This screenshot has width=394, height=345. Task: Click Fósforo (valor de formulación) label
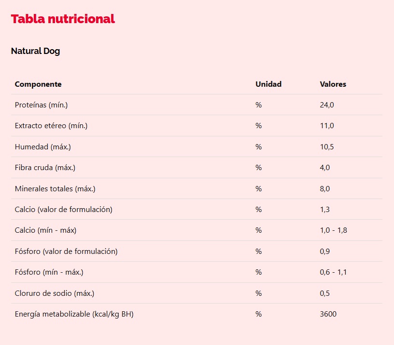point(66,251)
